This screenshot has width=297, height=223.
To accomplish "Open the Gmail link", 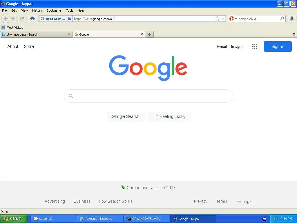I will click(x=222, y=46).
